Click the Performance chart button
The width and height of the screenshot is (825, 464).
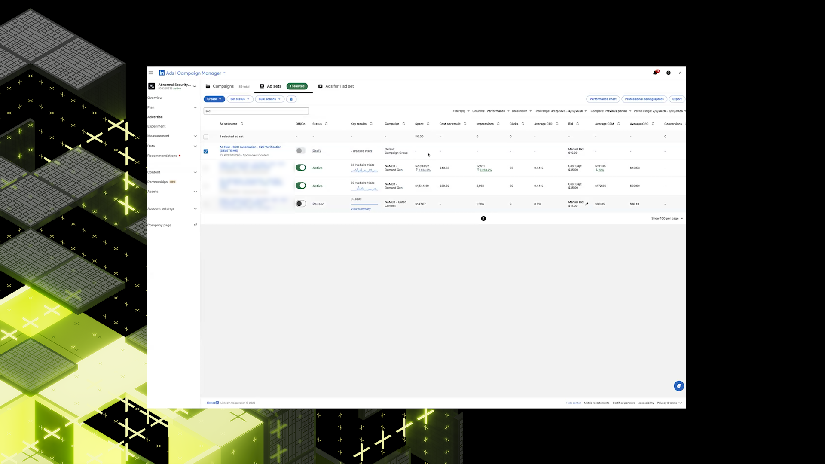point(603,99)
